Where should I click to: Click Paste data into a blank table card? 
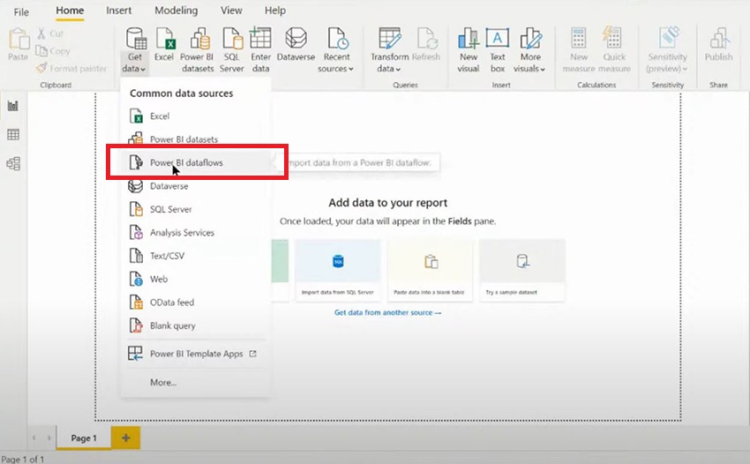pyautogui.click(x=430, y=270)
